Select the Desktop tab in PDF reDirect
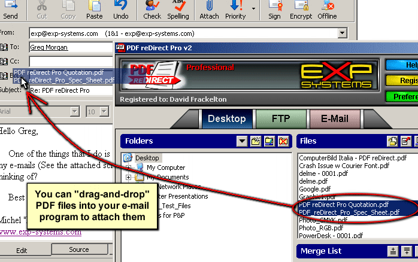 227,119
